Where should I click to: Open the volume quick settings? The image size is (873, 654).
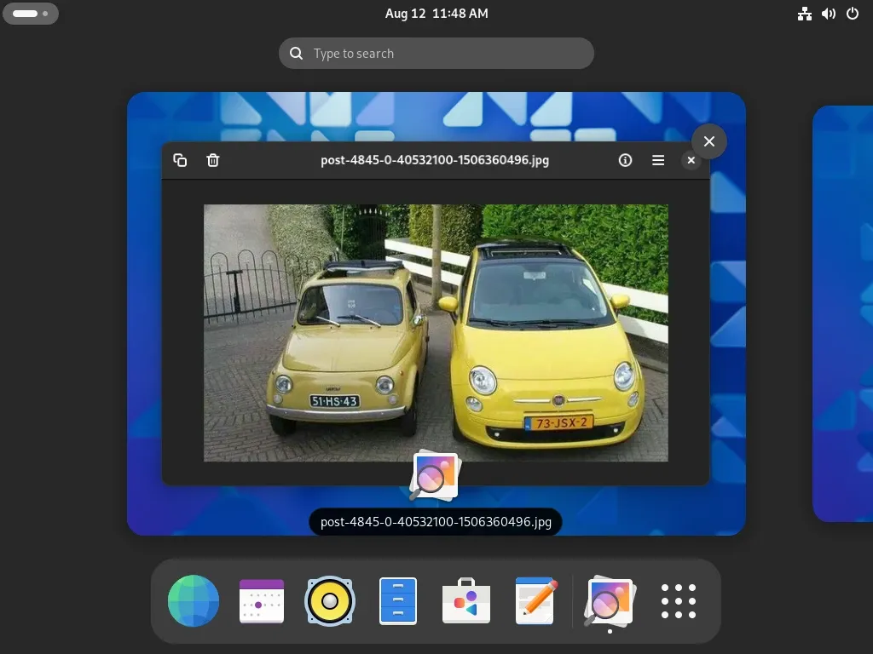coord(829,13)
